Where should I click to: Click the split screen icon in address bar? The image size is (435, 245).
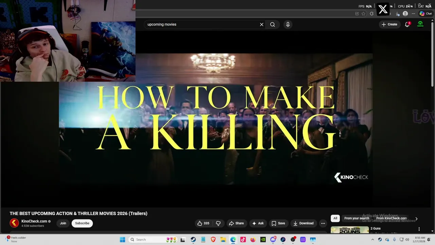pyautogui.click(x=357, y=14)
